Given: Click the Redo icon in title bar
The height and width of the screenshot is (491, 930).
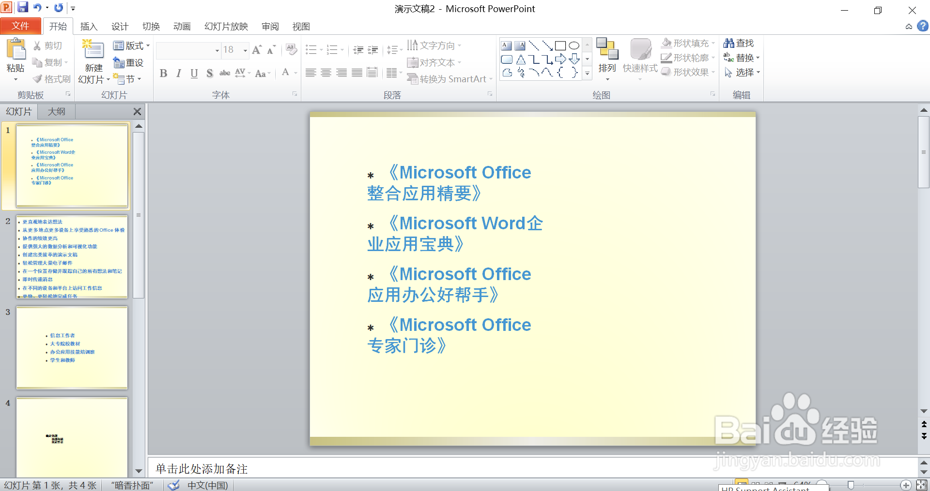Looking at the screenshot, I should pyautogui.click(x=59, y=8).
